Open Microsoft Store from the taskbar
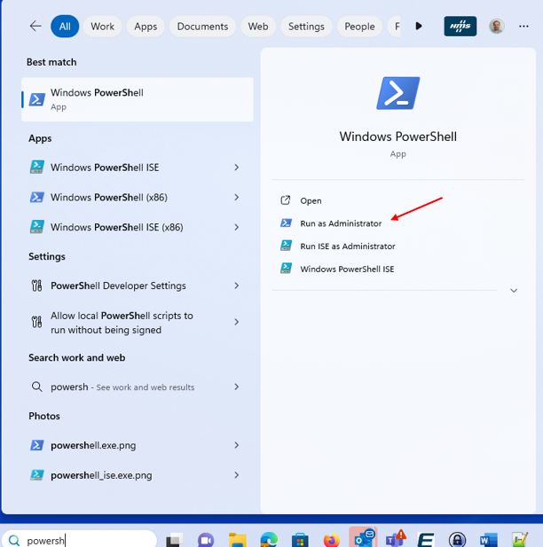The height and width of the screenshot is (547, 543). (300, 540)
